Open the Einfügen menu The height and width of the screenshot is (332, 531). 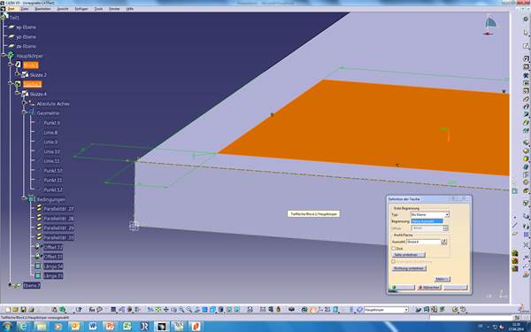point(81,9)
